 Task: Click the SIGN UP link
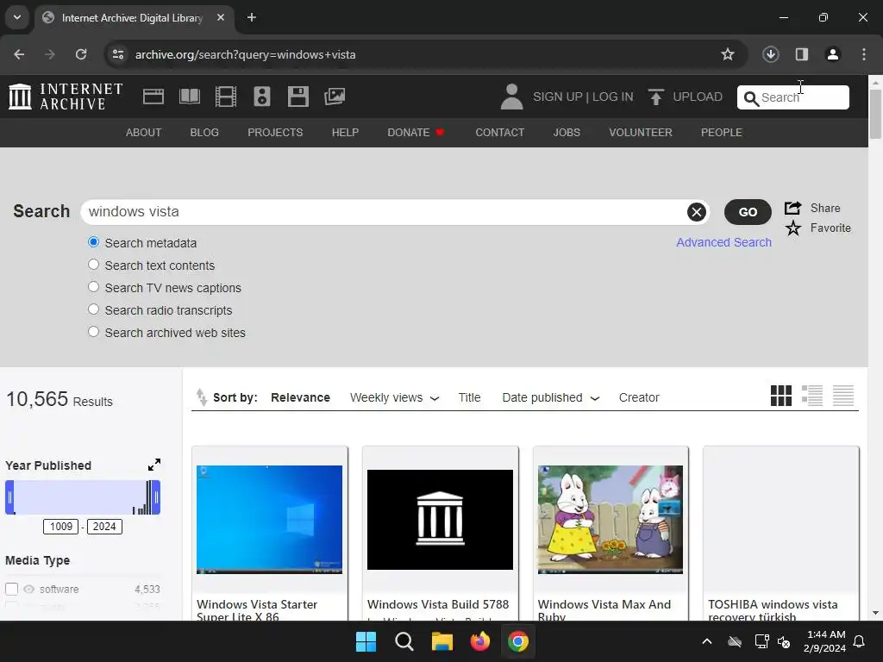(x=558, y=97)
